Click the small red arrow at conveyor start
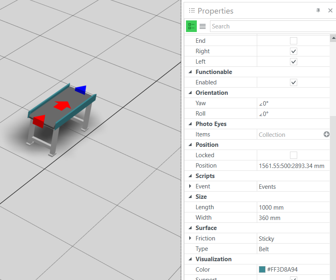336x280 pixels. 39,121
